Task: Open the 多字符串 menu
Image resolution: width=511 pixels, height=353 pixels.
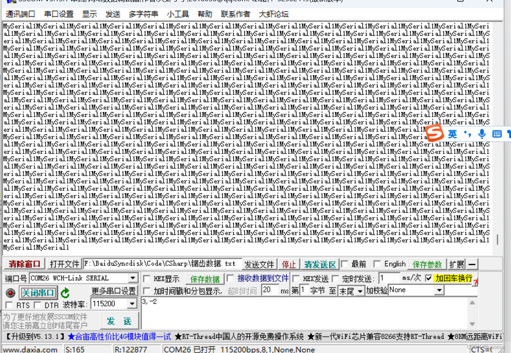Action: [143, 14]
